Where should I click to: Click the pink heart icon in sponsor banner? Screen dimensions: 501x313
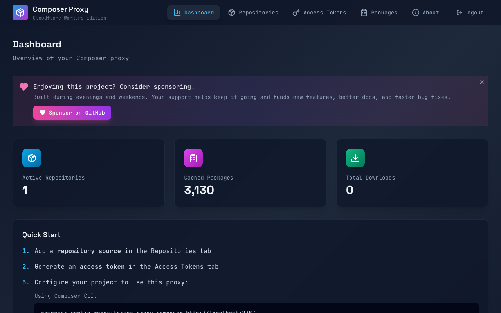pos(24,87)
